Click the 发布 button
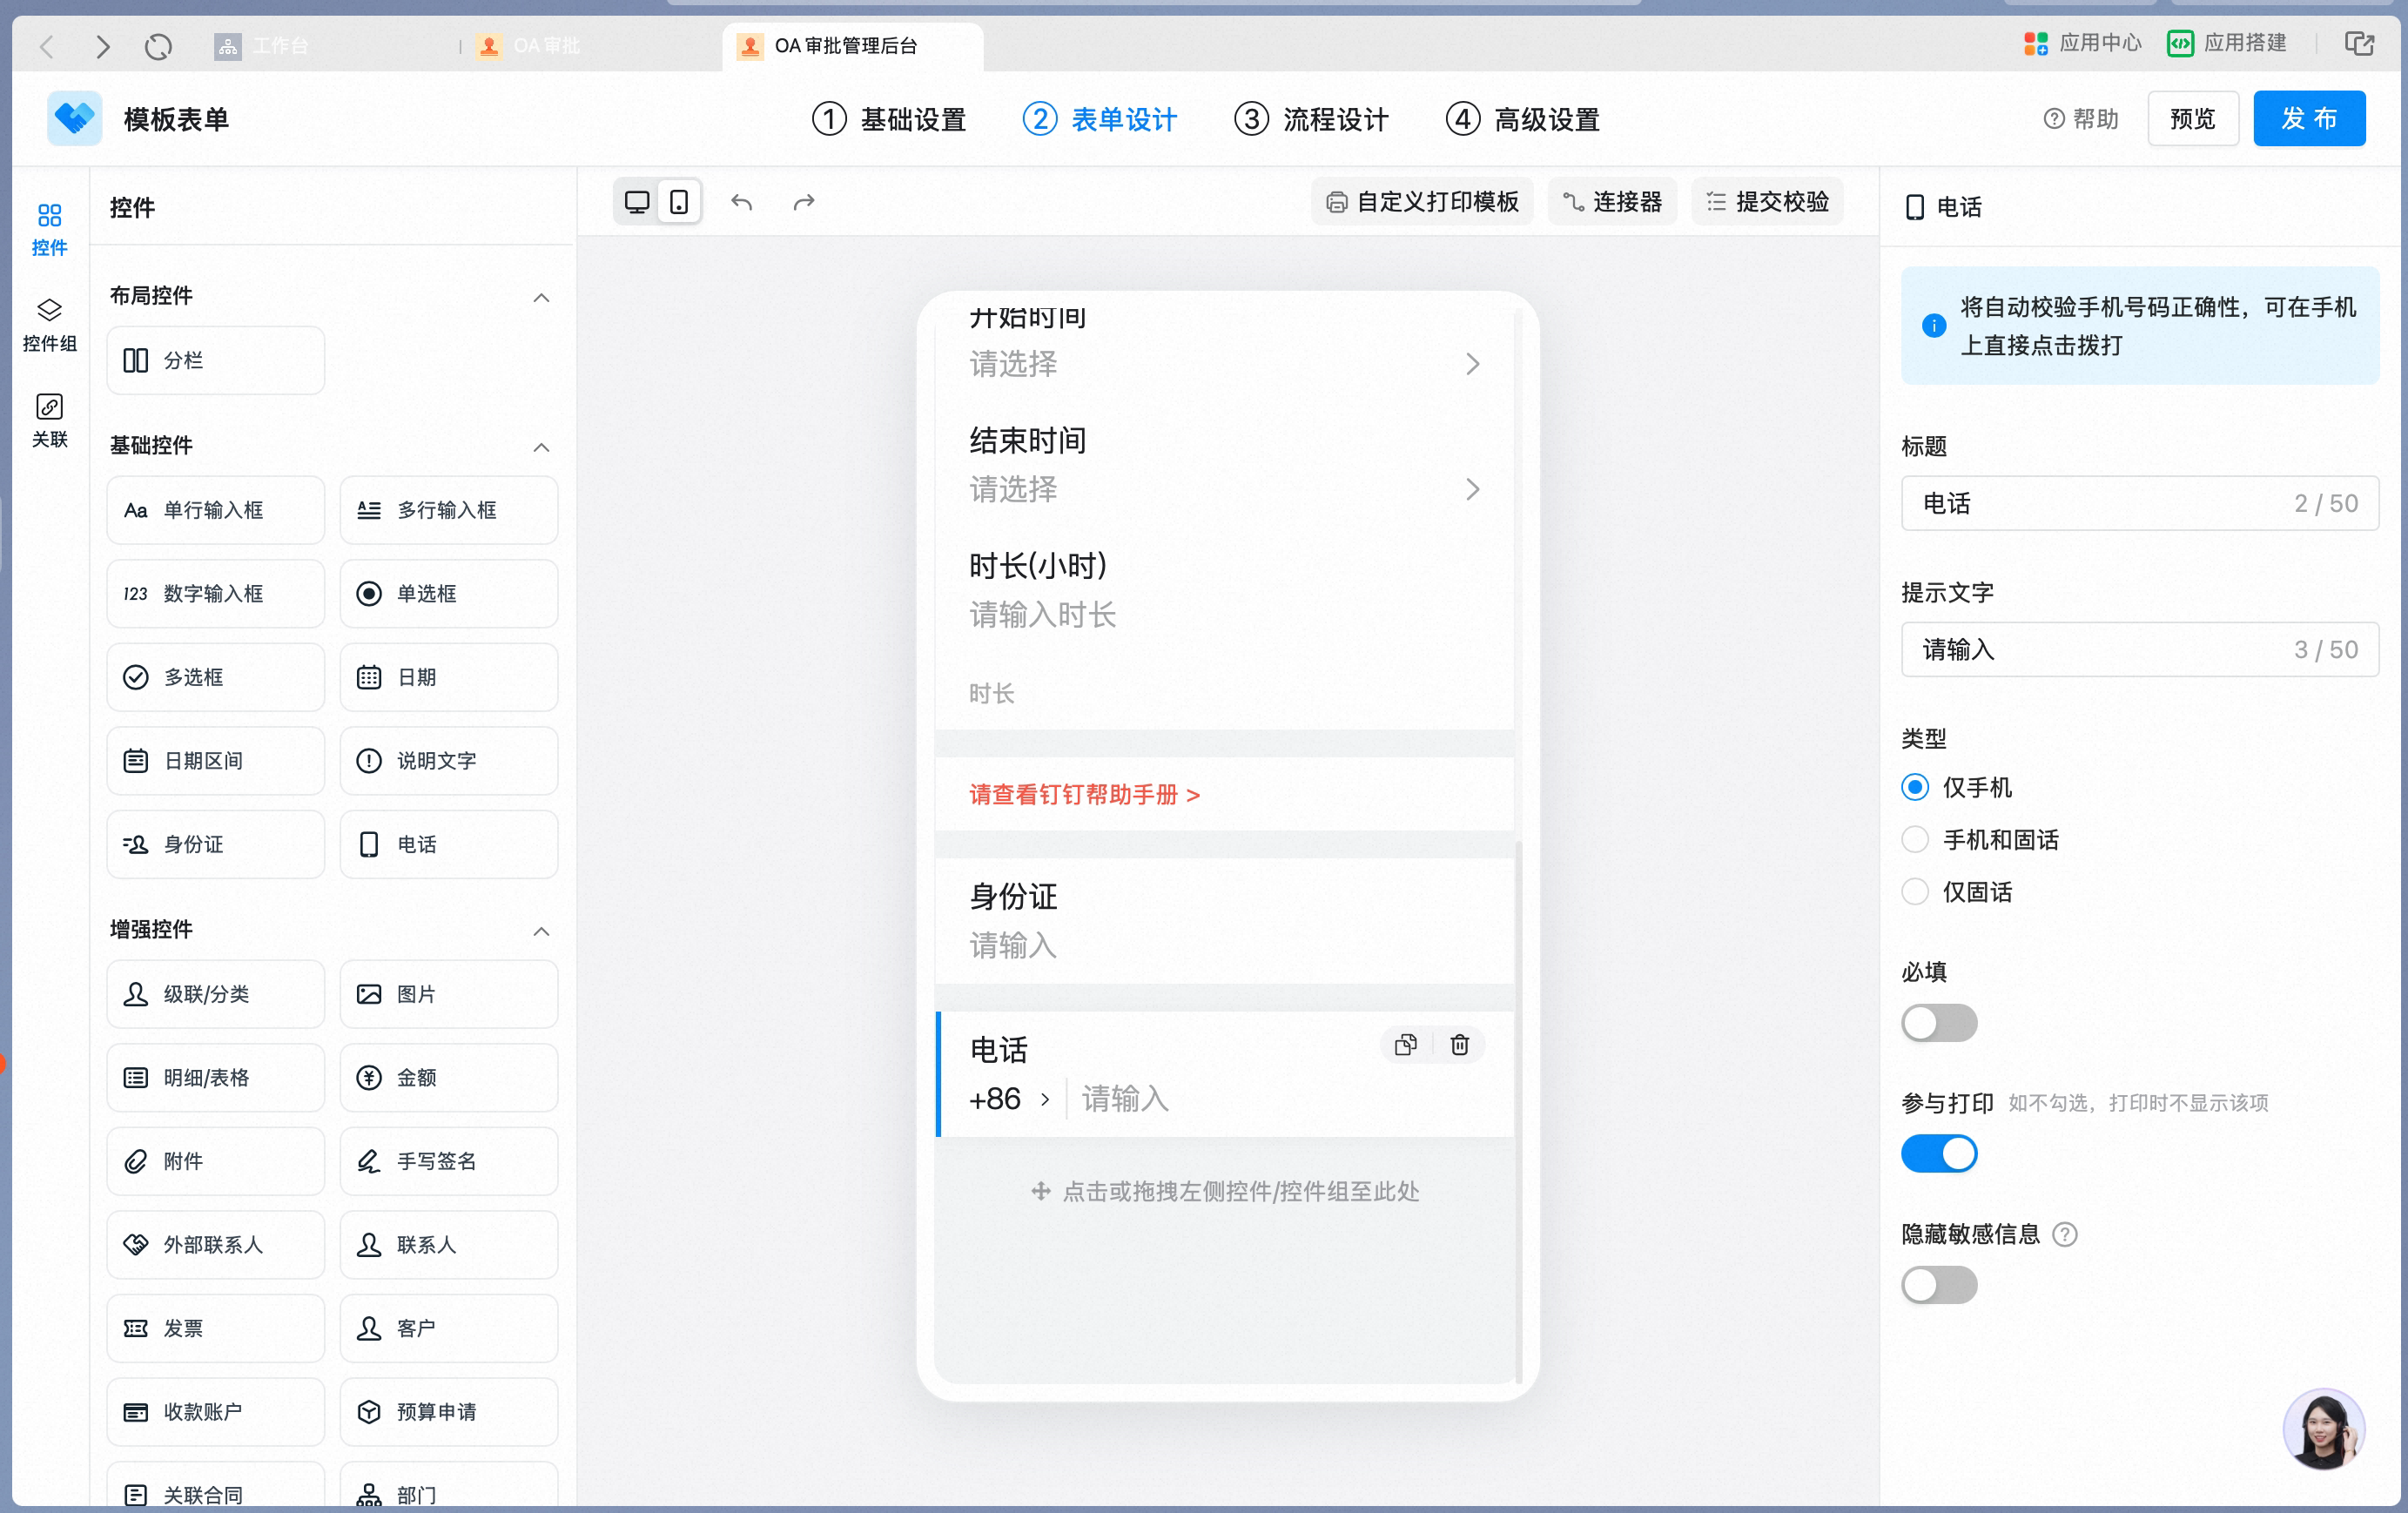The height and width of the screenshot is (1513, 2408). pos(2308,119)
